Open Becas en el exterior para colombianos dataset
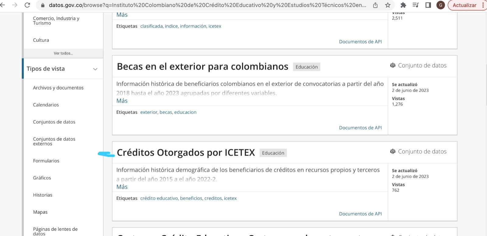Viewport: 487px width, 236px height. [x=202, y=67]
